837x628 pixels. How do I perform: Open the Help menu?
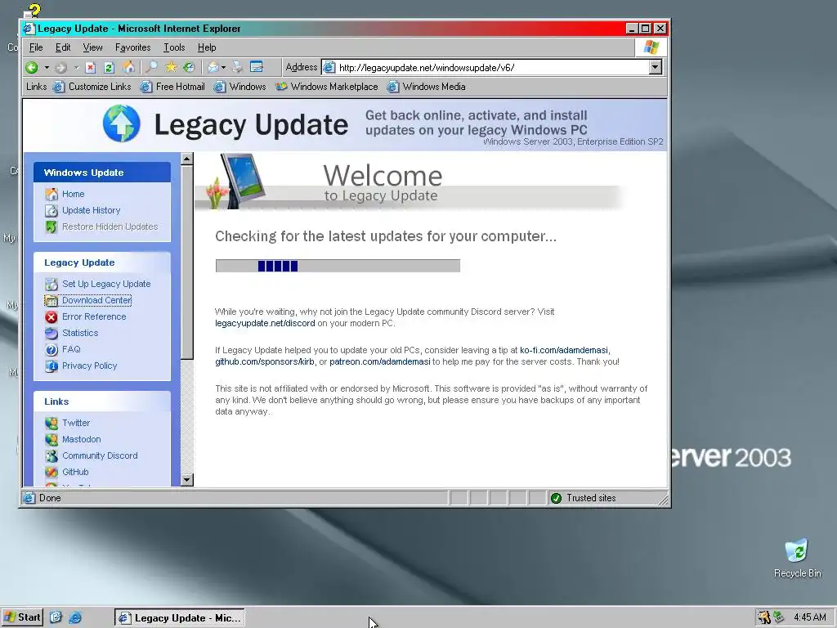(x=207, y=47)
